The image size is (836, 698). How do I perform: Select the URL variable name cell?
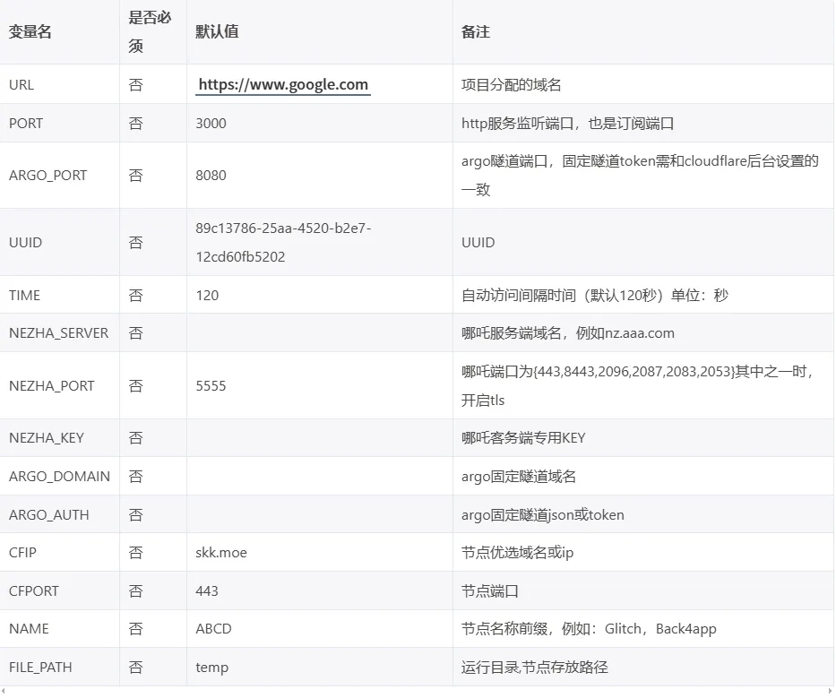[x=22, y=85]
